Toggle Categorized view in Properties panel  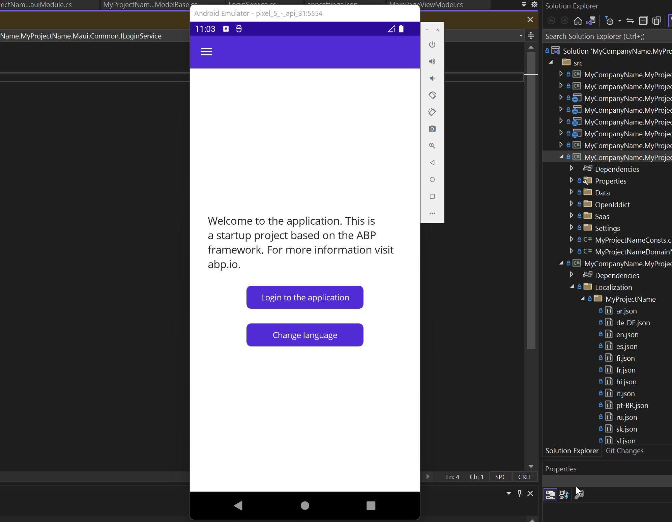click(550, 495)
